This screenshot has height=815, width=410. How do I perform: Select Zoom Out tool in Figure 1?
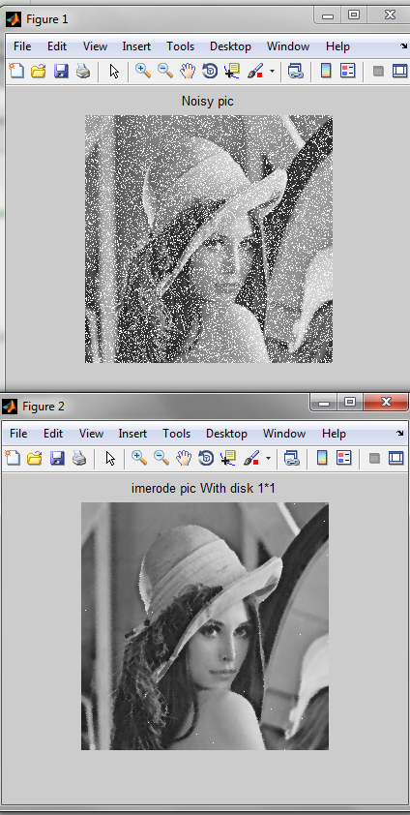click(x=165, y=71)
